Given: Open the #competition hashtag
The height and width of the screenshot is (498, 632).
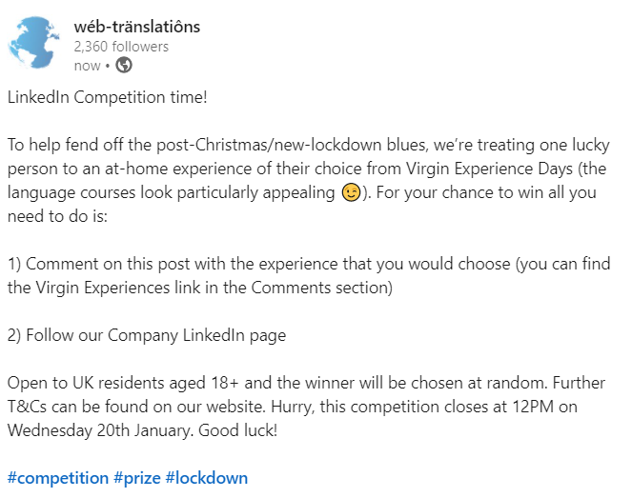Looking at the screenshot, I should coord(58,478).
